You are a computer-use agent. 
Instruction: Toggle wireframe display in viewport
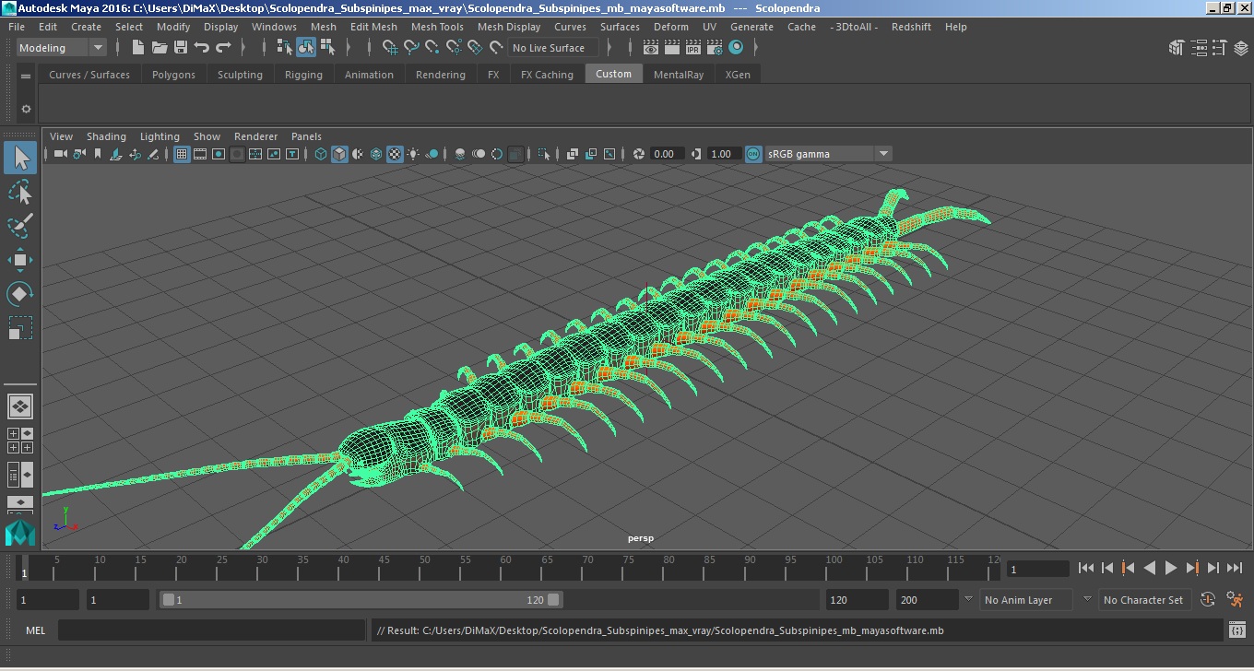(x=321, y=154)
